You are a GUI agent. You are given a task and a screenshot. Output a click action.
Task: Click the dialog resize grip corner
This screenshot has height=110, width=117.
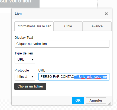[x=109, y=103]
